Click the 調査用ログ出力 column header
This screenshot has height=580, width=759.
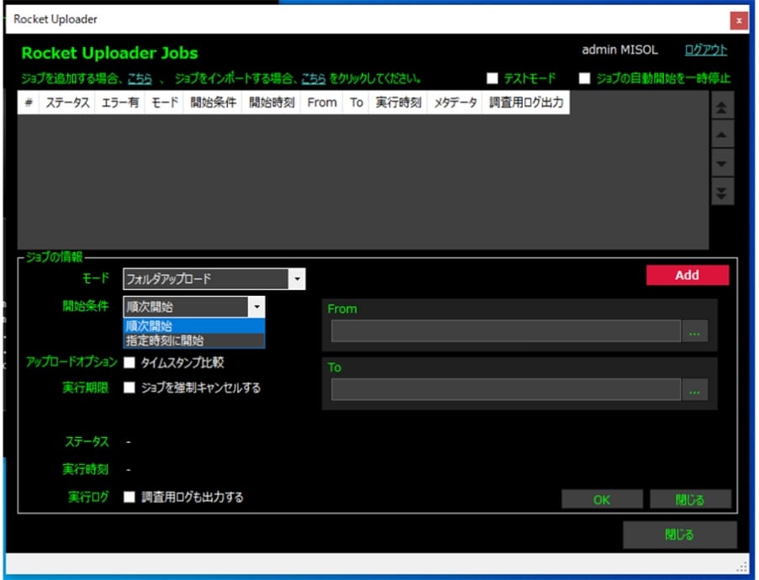tap(526, 103)
